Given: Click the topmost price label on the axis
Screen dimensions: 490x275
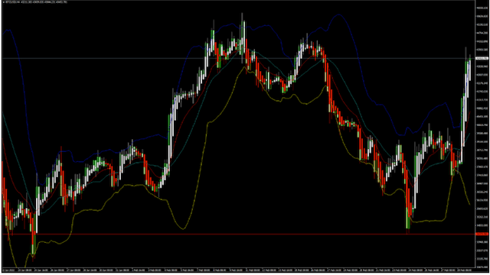Looking at the screenshot, I should [x=482, y=8].
